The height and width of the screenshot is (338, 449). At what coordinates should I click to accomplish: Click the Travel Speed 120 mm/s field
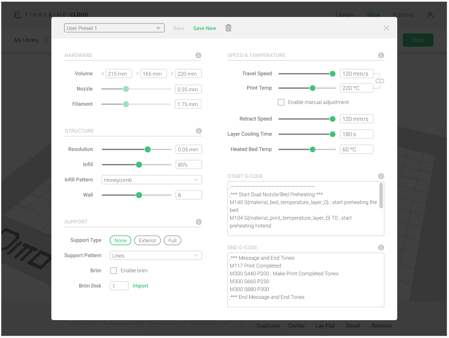[356, 74]
